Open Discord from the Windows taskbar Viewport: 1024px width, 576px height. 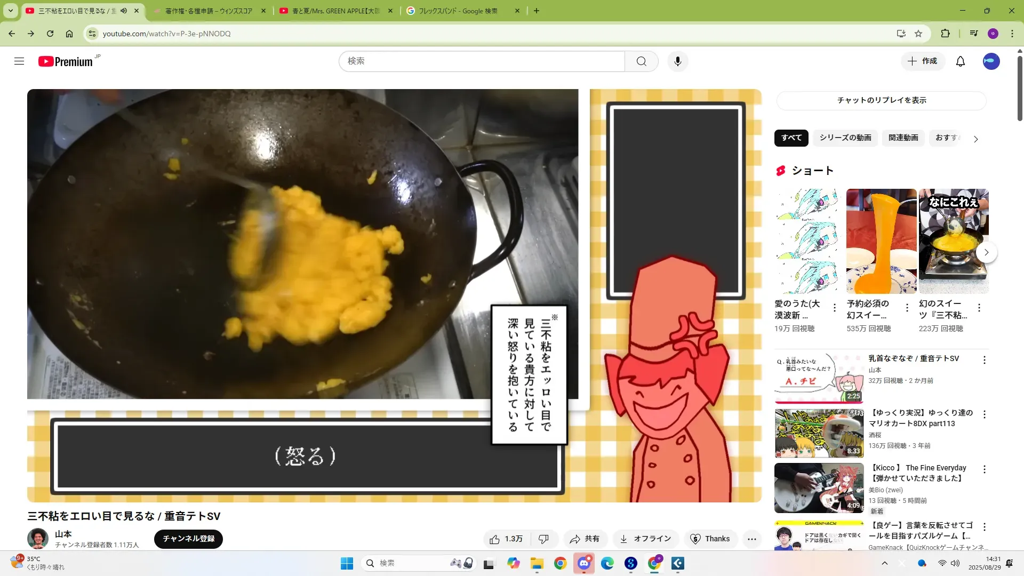583,563
